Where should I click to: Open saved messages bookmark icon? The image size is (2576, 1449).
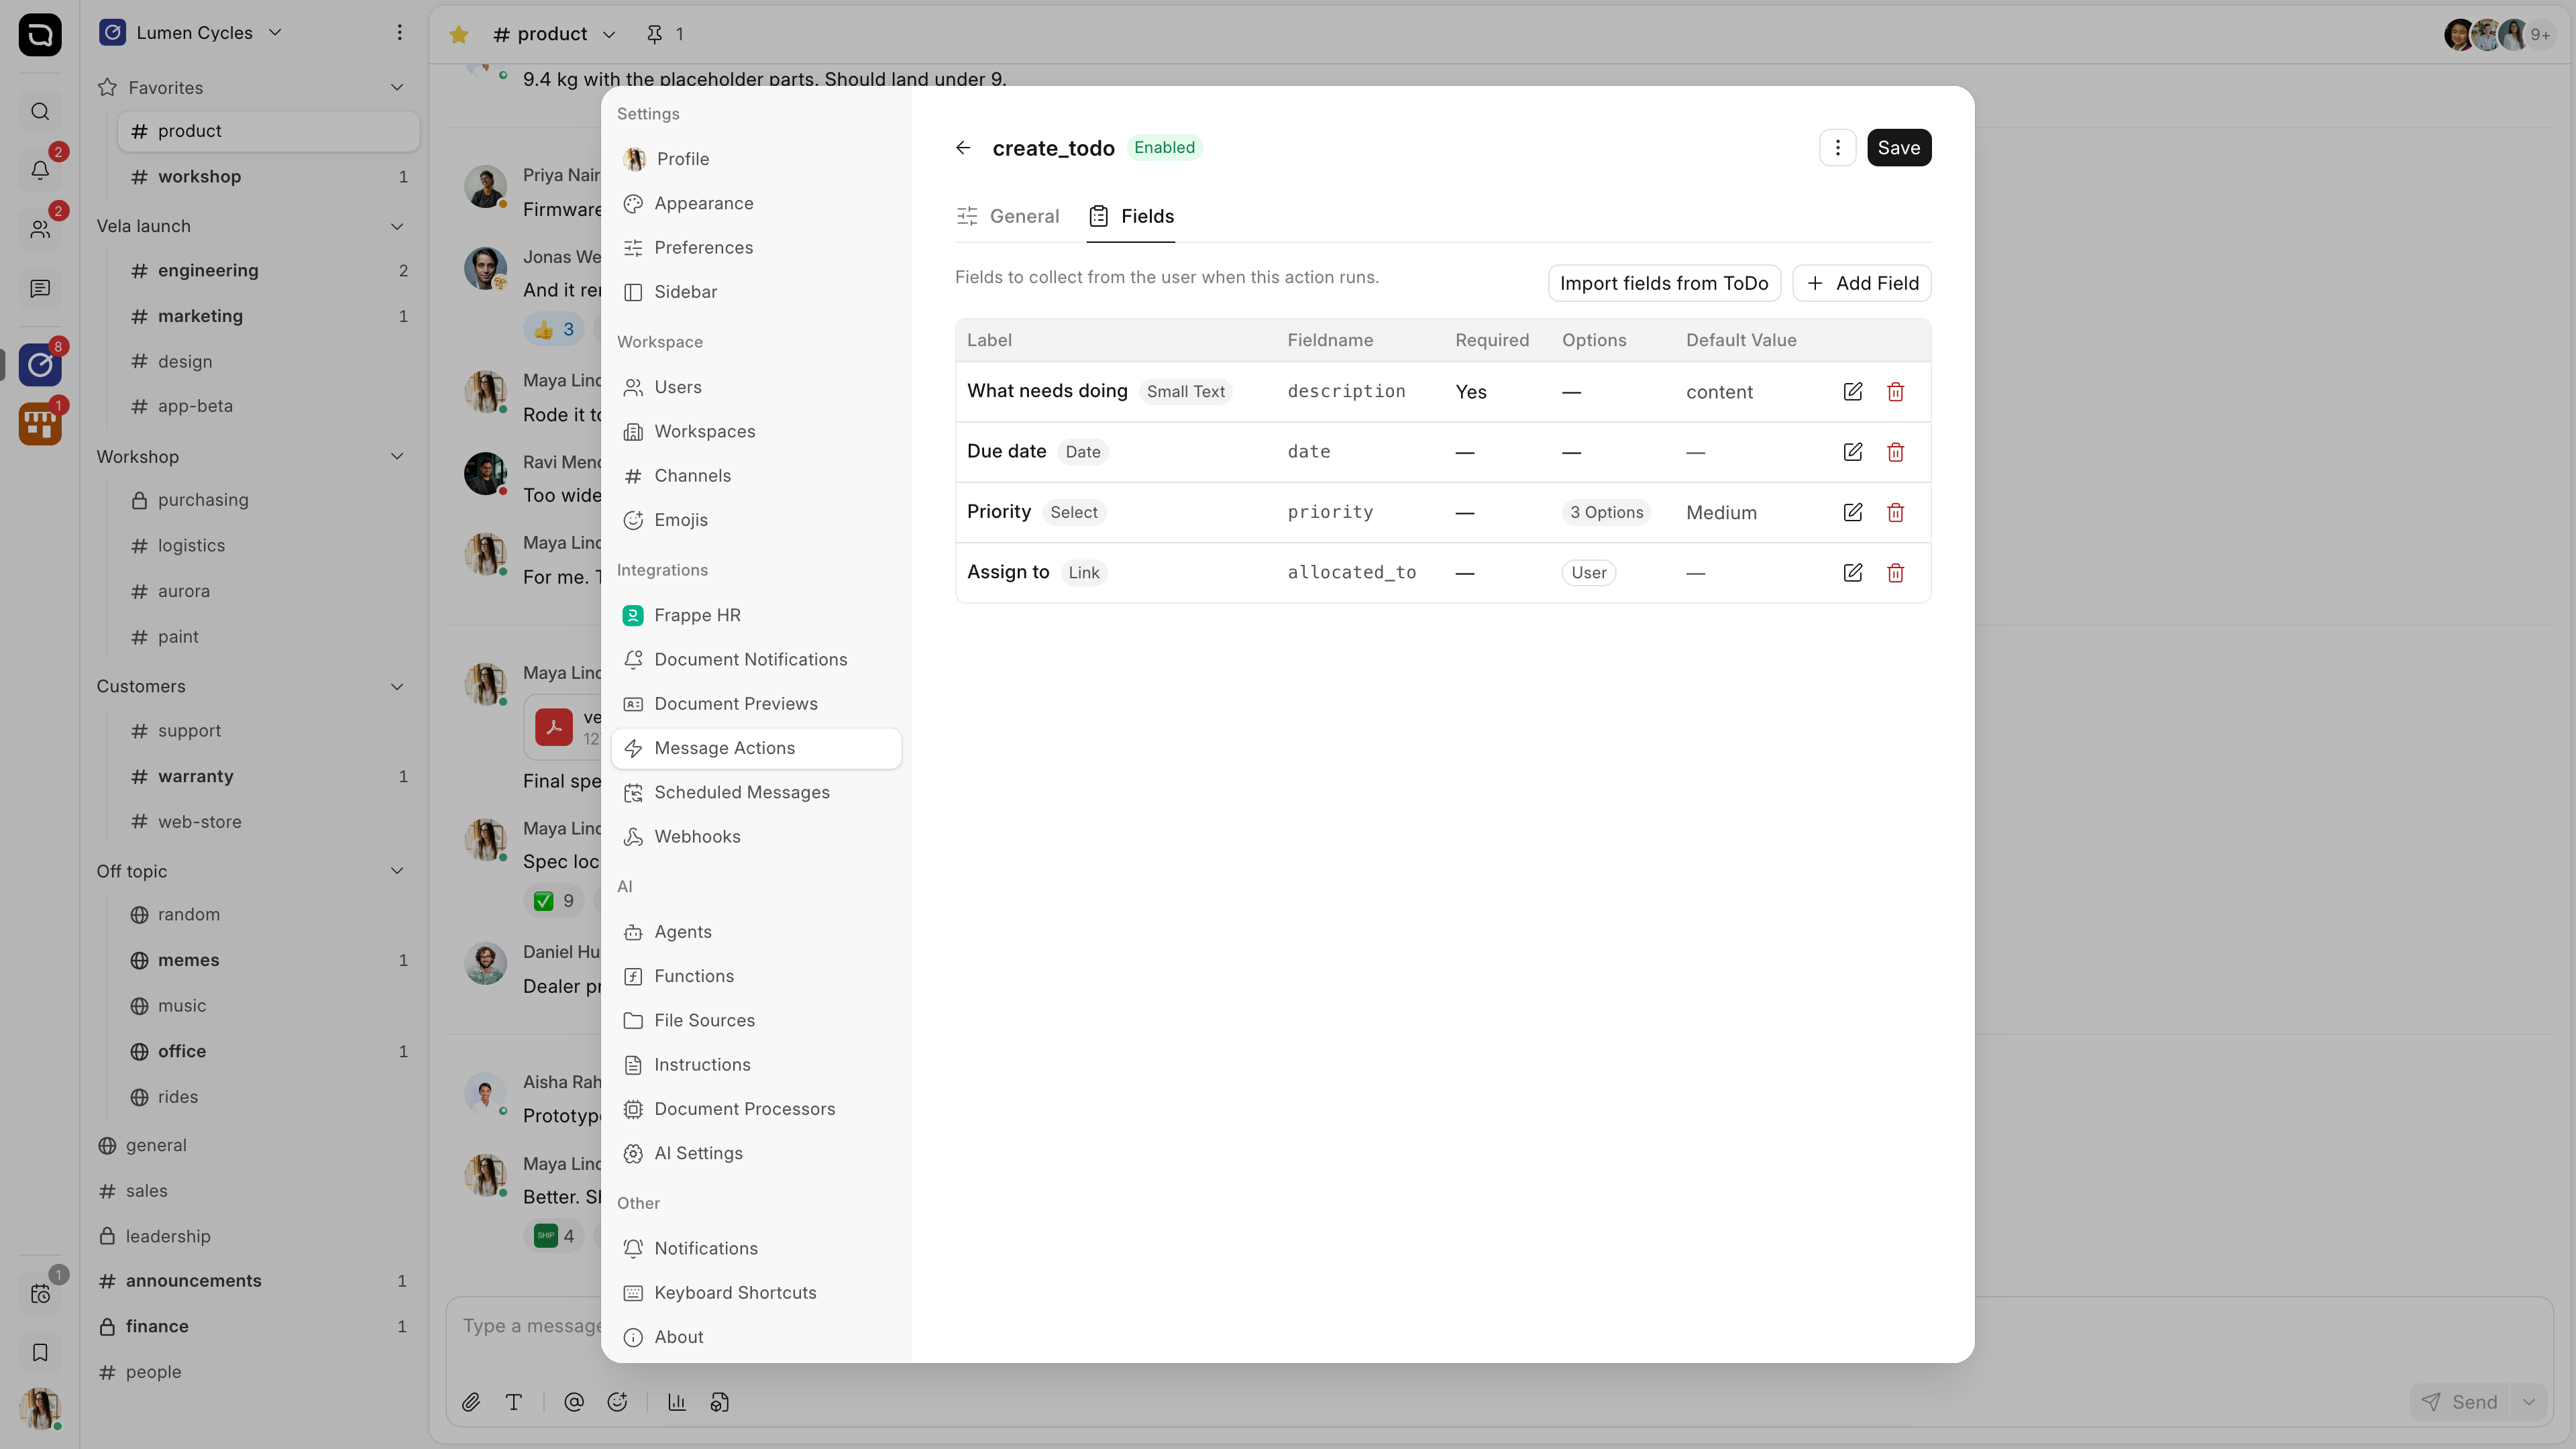coord(40,1352)
